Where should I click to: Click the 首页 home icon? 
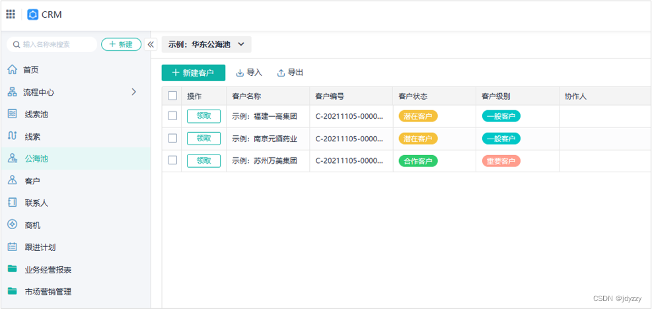pos(13,70)
